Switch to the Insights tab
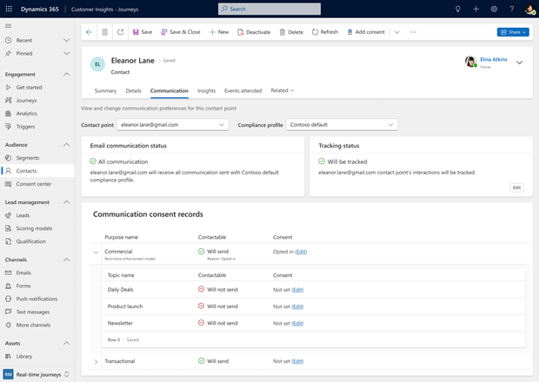This screenshot has width=539, height=382. [206, 90]
